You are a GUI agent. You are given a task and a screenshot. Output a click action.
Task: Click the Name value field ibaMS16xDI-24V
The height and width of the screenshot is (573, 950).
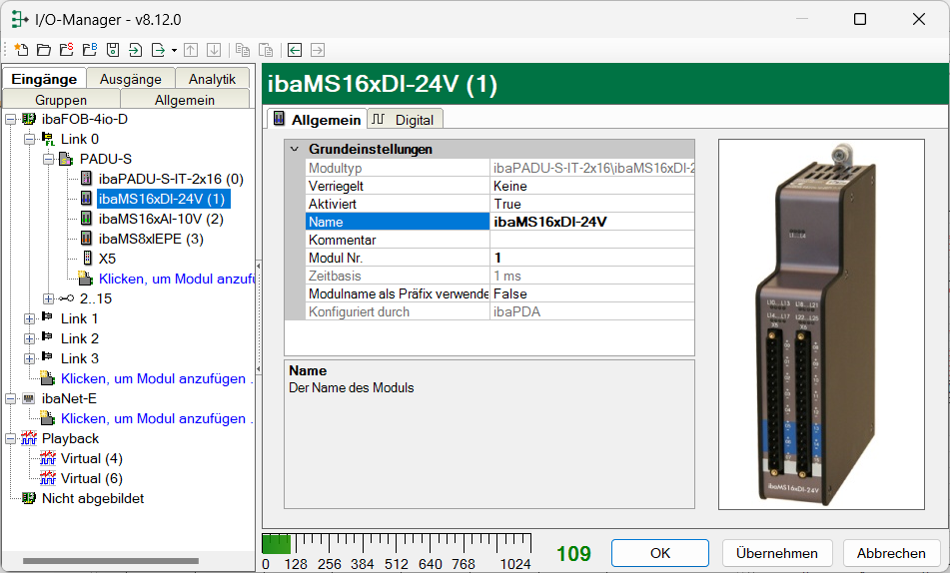tap(591, 222)
